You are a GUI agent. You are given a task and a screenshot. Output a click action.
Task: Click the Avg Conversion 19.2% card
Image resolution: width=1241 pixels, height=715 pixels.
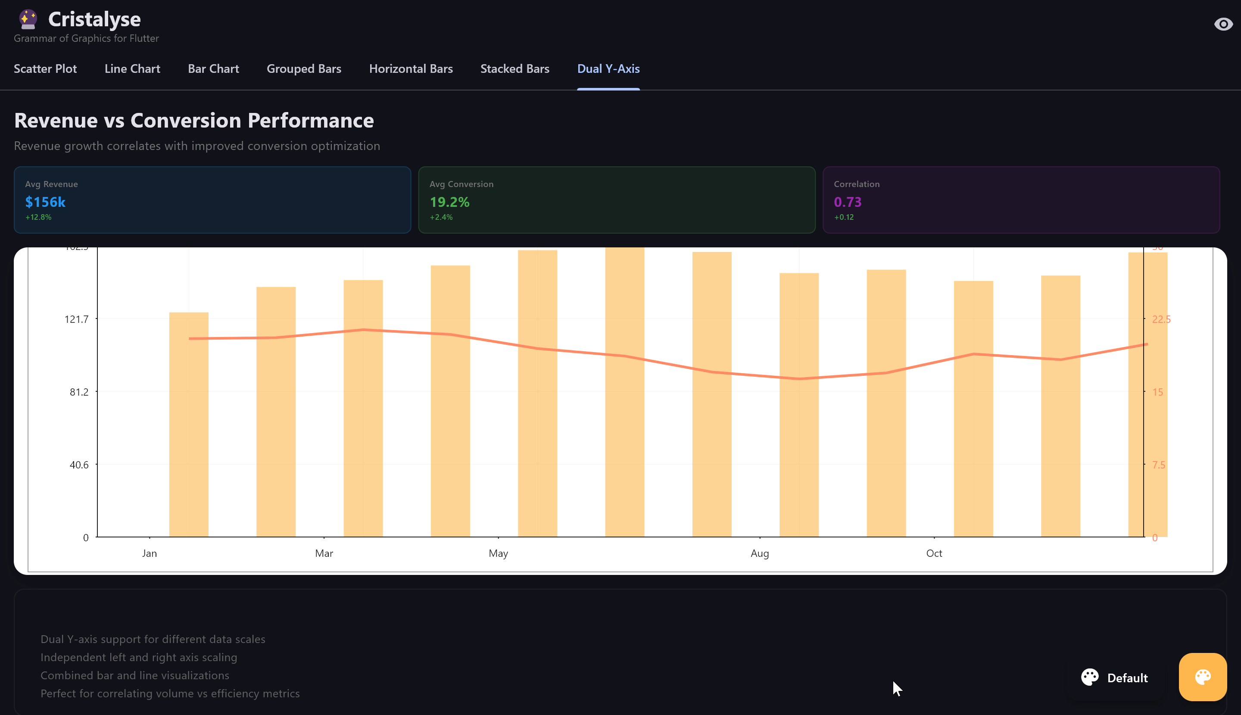(x=616, y=200)
